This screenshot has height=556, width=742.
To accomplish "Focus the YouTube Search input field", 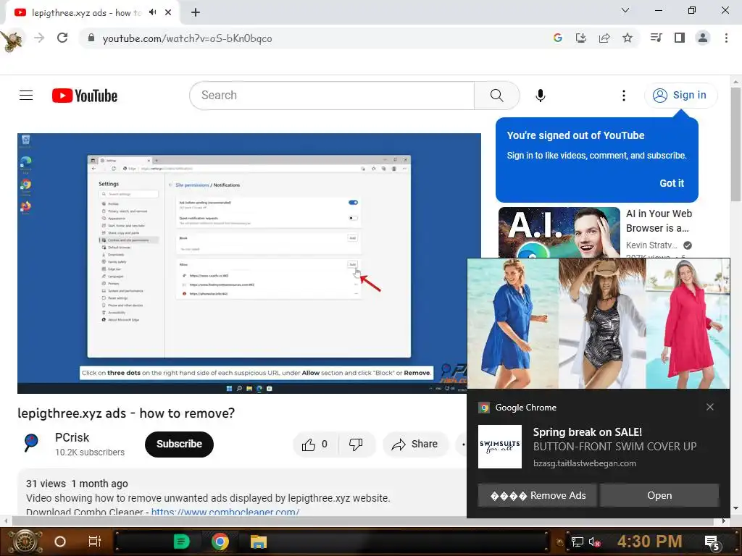I will click(x=332, y=96).
